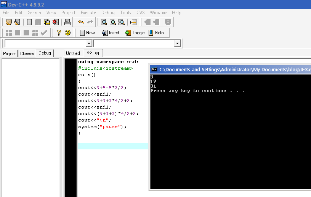Click the greyed Rebuild All grid icon

coord(35,33)
